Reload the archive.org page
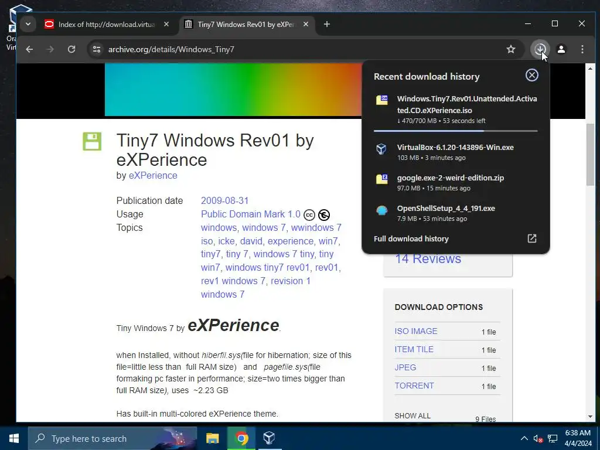Screen dimensions: 600x450 (x=71, y=49)
